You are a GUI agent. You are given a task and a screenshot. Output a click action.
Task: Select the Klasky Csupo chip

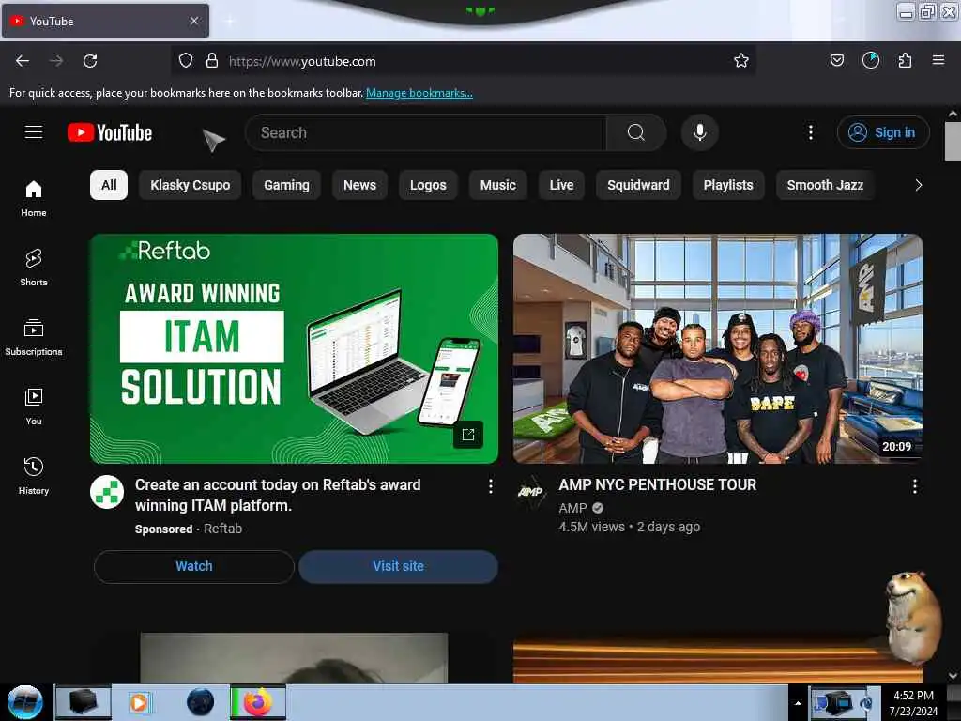(190, 185)
